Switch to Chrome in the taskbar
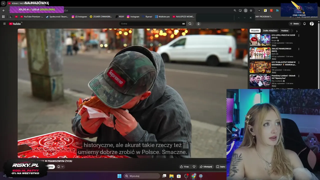 coord(193,176)
